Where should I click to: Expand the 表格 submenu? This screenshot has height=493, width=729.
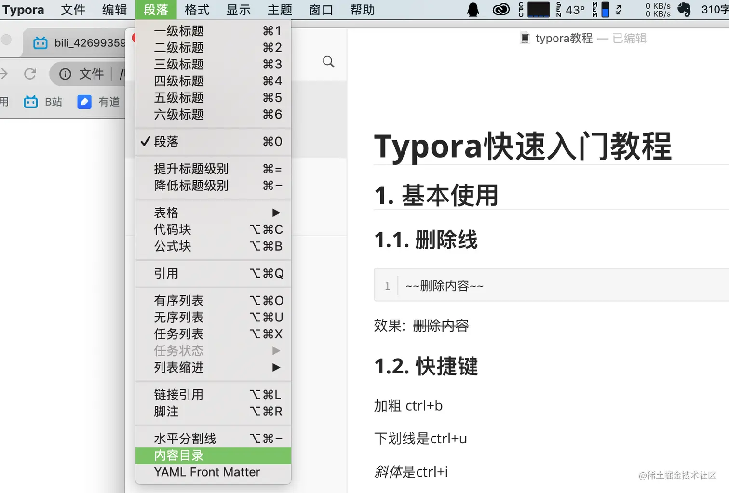pos(213,213)
